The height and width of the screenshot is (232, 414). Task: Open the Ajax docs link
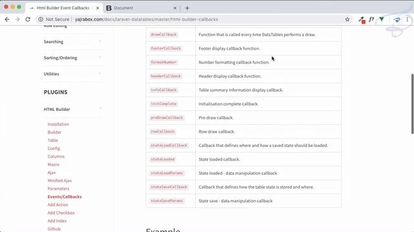[x=52, y=173]
